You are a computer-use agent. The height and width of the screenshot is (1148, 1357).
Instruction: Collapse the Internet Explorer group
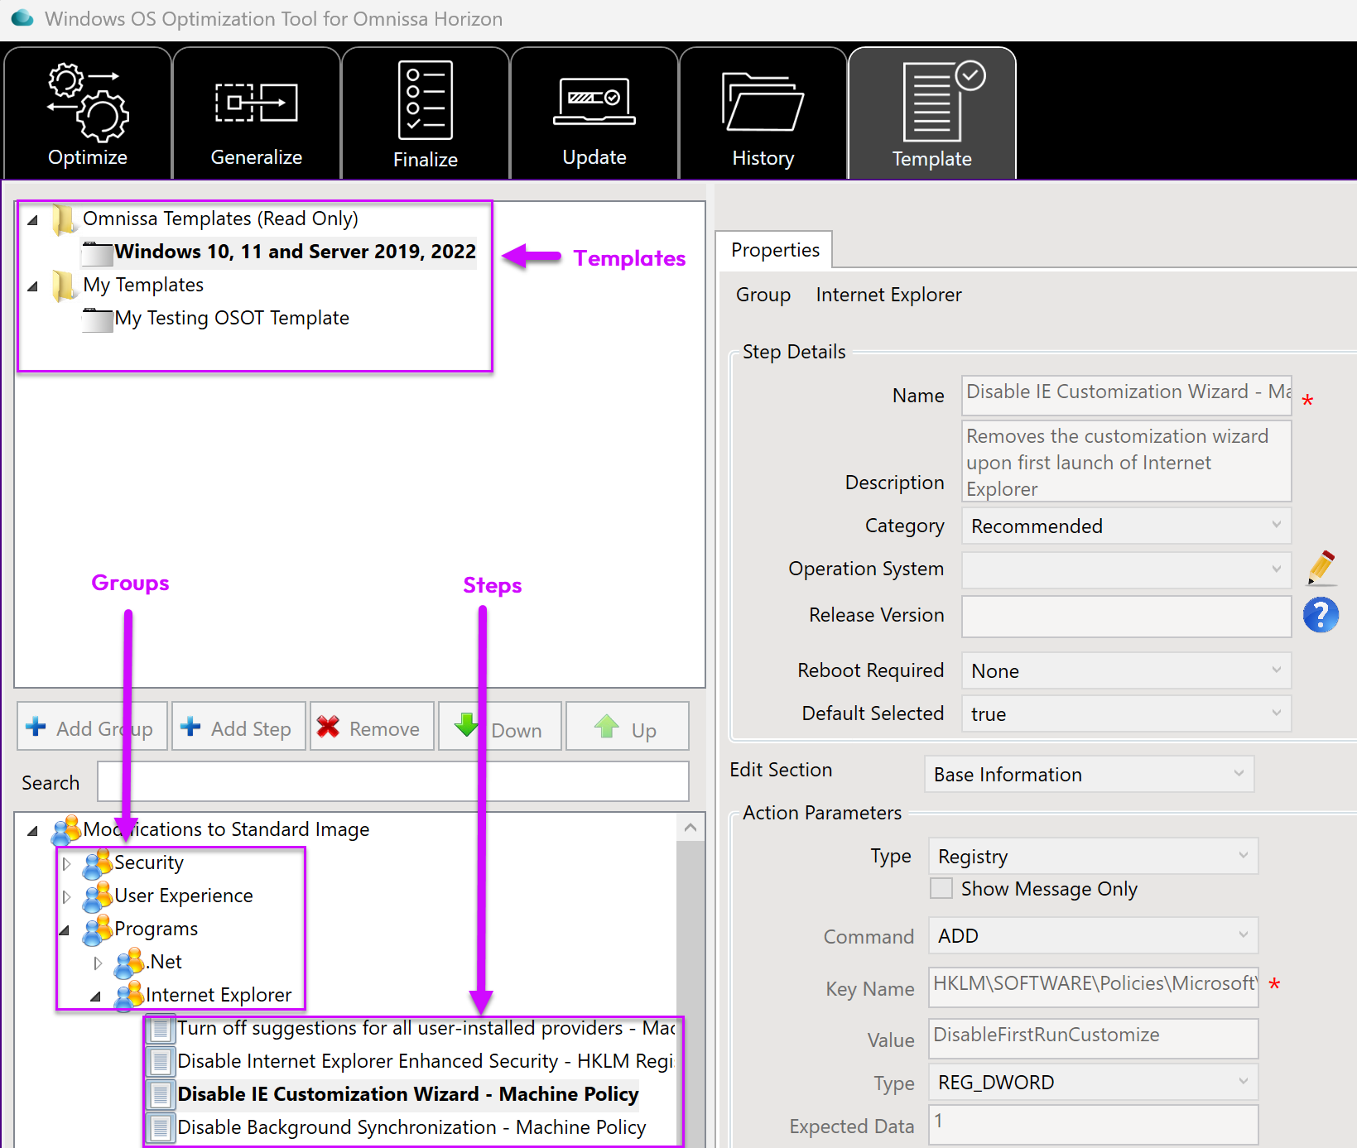pyautogui.click(x=96, y=997)
